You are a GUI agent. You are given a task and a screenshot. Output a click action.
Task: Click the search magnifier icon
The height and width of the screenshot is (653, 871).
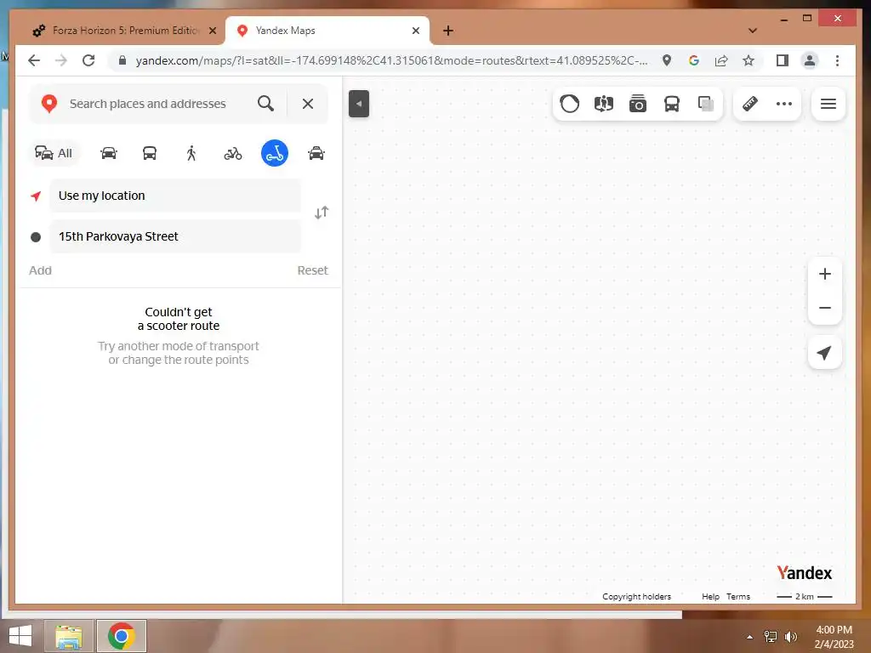click(x=265, y=104)
